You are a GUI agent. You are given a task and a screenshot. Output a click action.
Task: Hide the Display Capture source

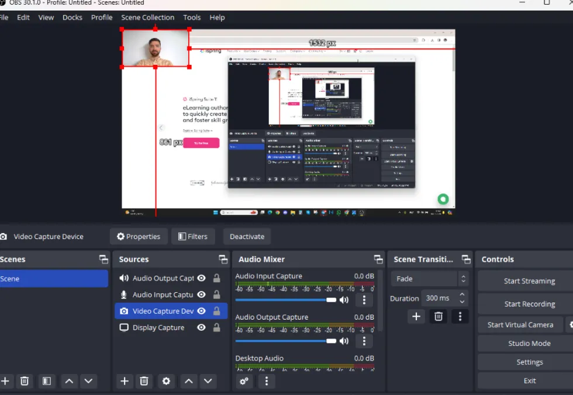tap(201, 328)
